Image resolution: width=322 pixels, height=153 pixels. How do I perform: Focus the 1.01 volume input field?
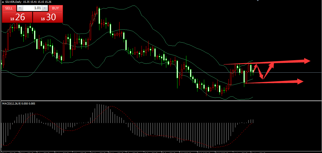click(32, 8)
